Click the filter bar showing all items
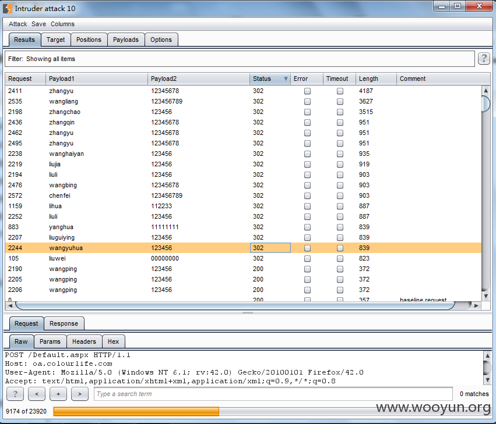The height and width of the screenshot is (424, 496). [x=240, y=59]
